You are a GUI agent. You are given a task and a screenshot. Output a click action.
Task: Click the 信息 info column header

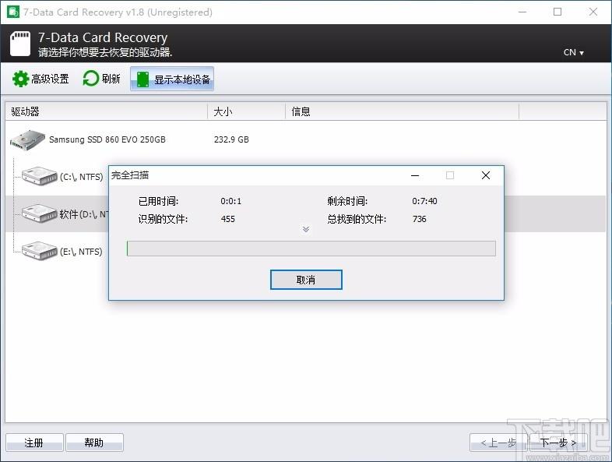coord(402,111)
